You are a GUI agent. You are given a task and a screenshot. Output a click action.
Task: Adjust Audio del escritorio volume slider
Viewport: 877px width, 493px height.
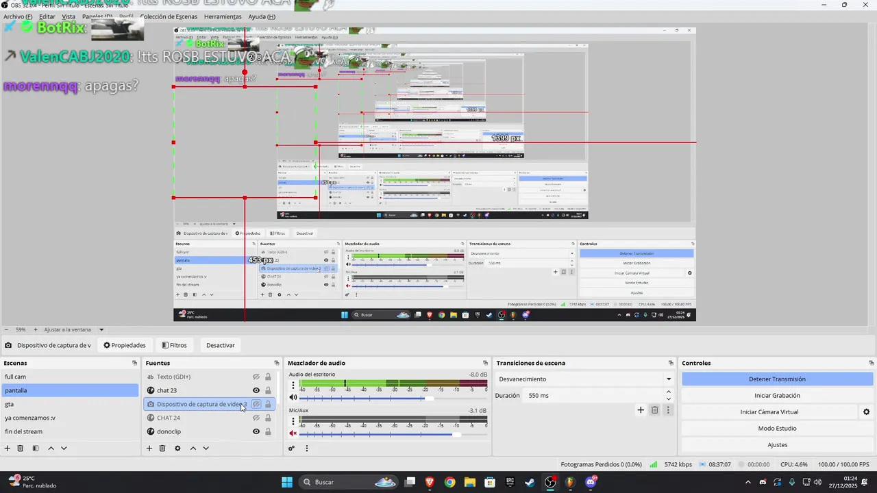[x=393, y=398]
